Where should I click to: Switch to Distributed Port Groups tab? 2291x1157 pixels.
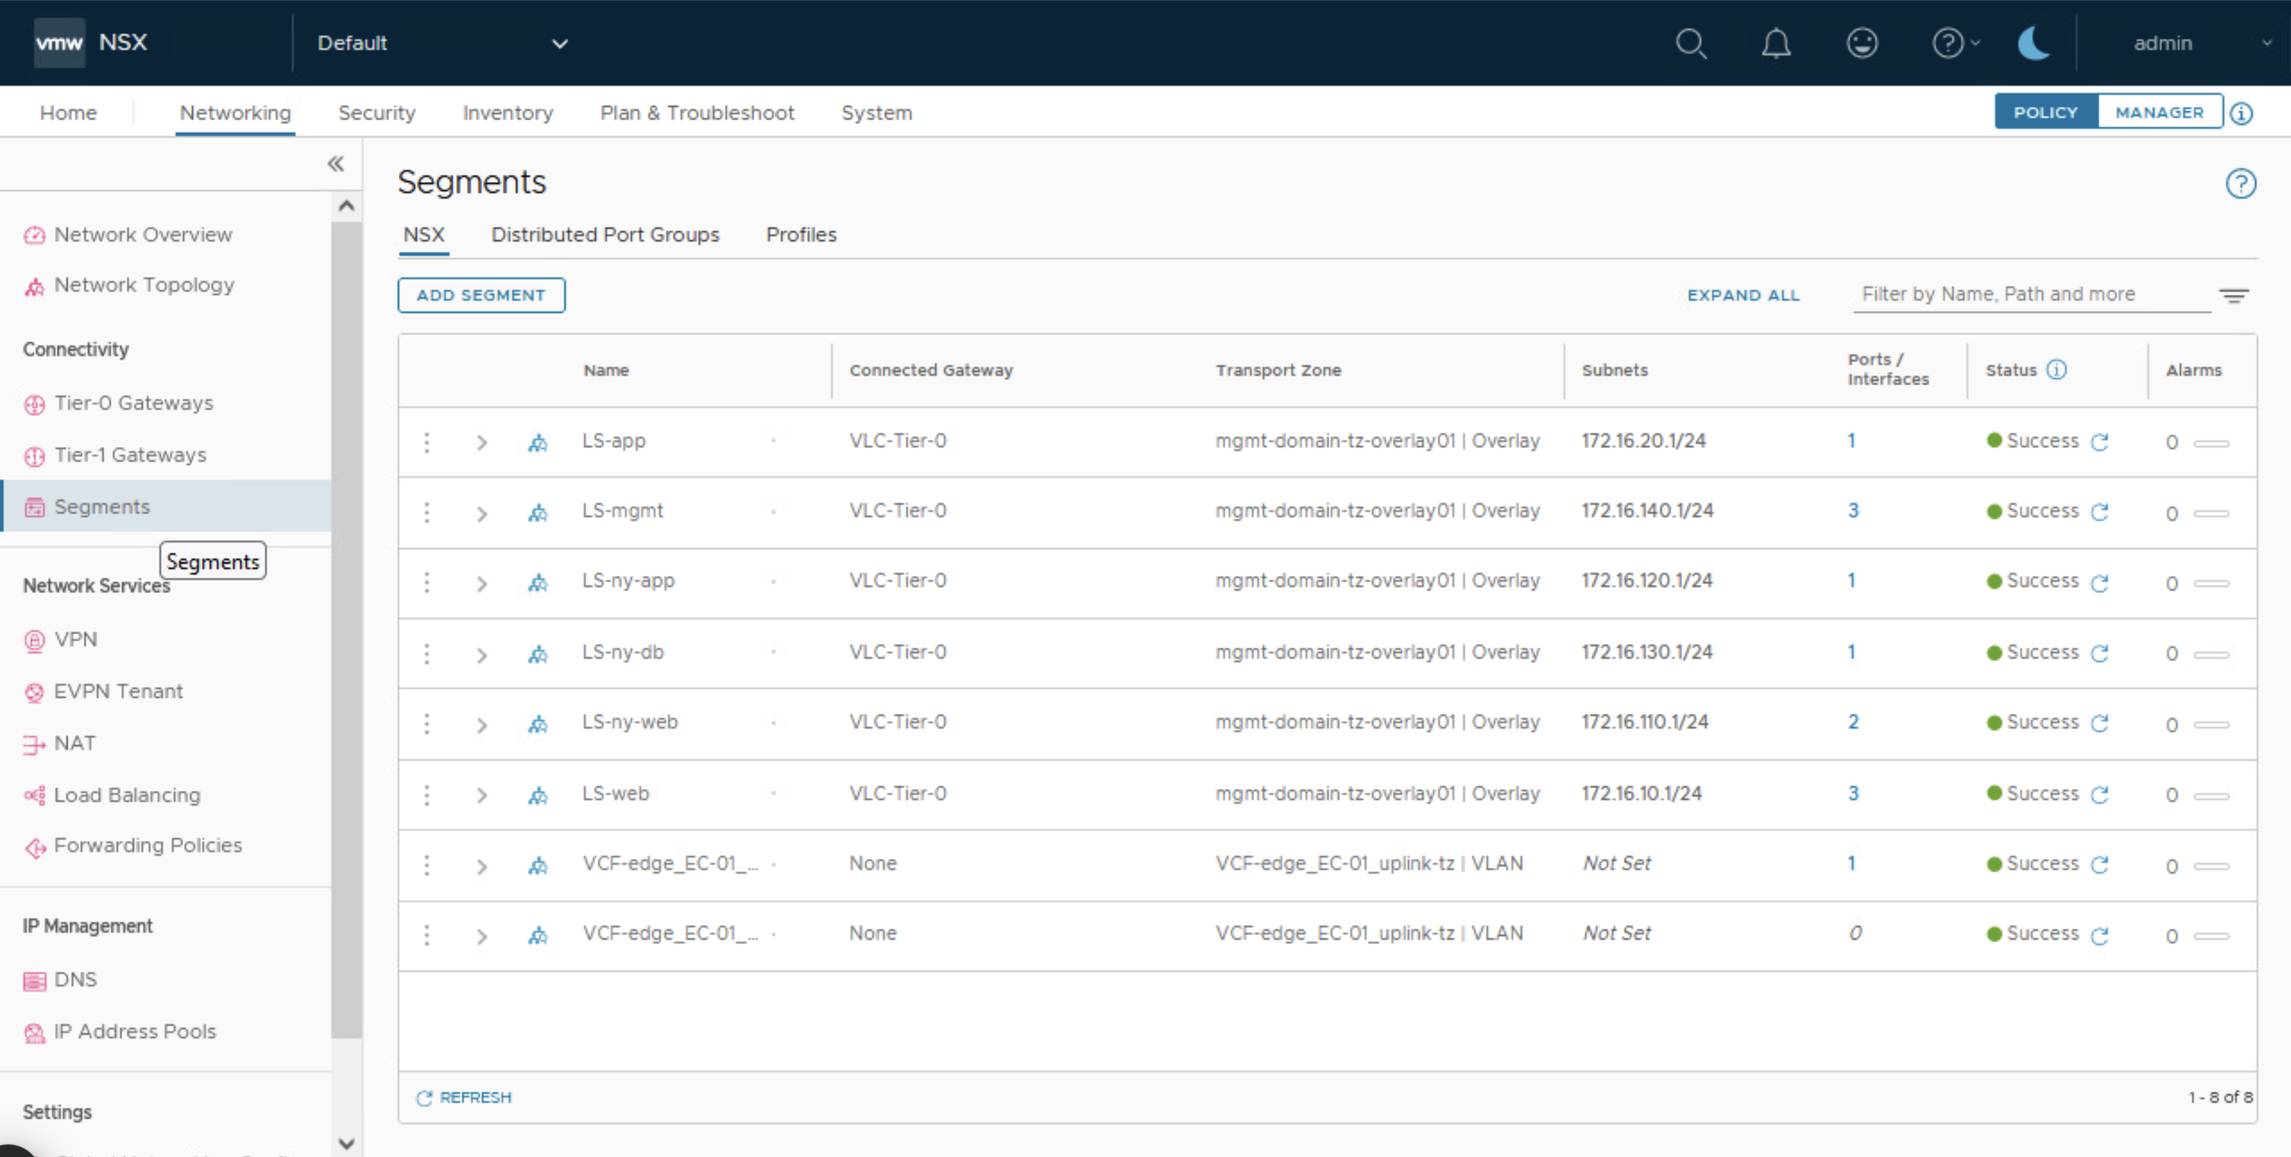(605, 235)
